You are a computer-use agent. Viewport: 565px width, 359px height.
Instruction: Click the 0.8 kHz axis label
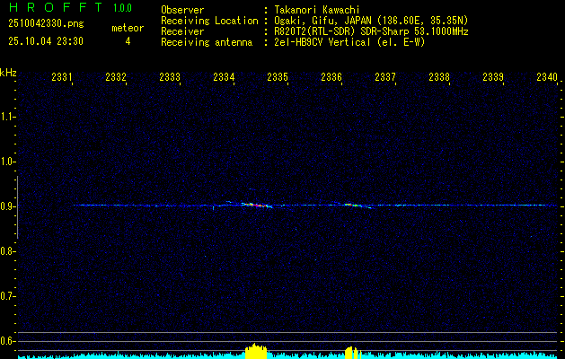[7, 251]
